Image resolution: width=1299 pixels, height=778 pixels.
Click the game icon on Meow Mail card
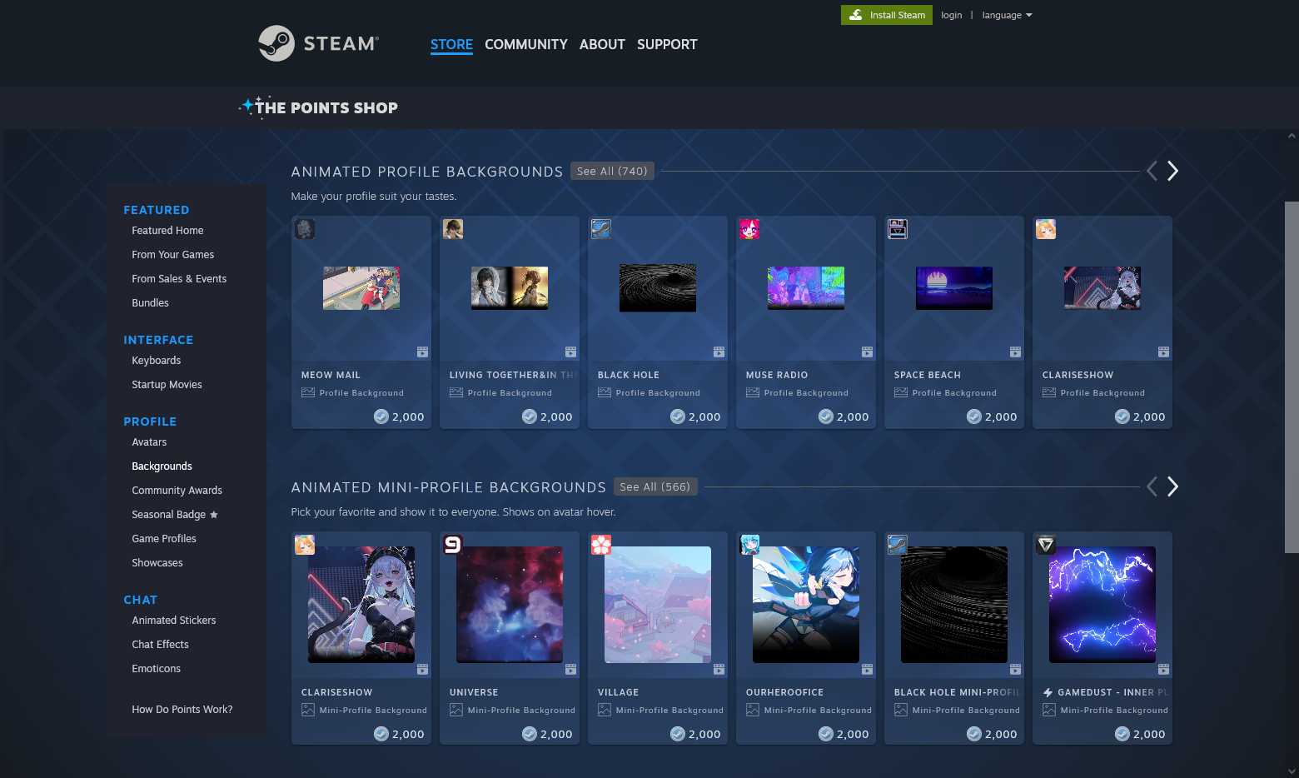click(305, 229)
